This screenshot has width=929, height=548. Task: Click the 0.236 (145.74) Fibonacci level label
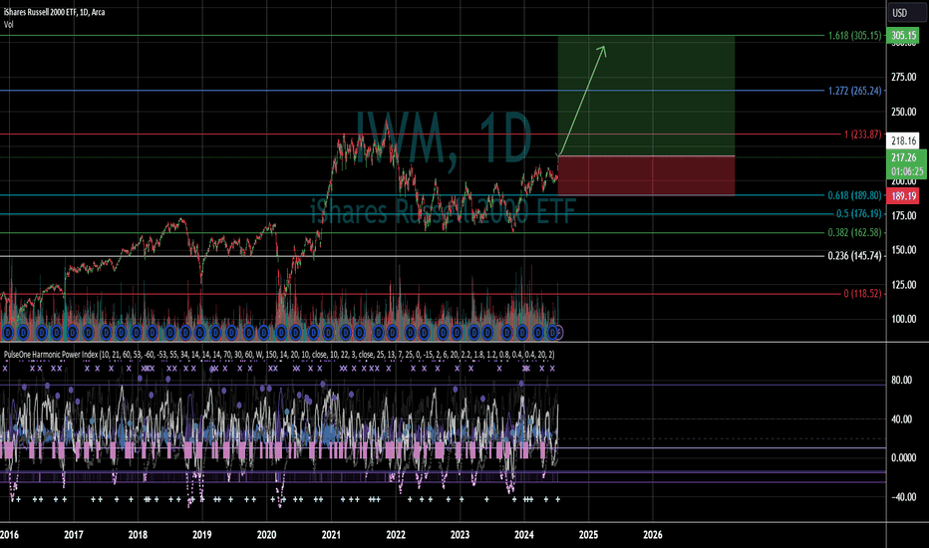855,256
